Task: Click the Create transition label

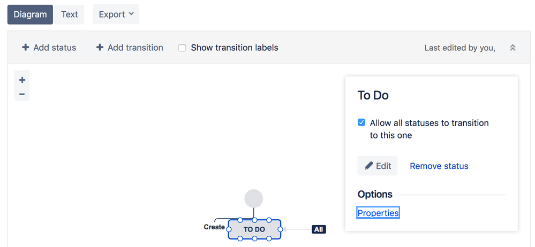Action: (214, 227)
